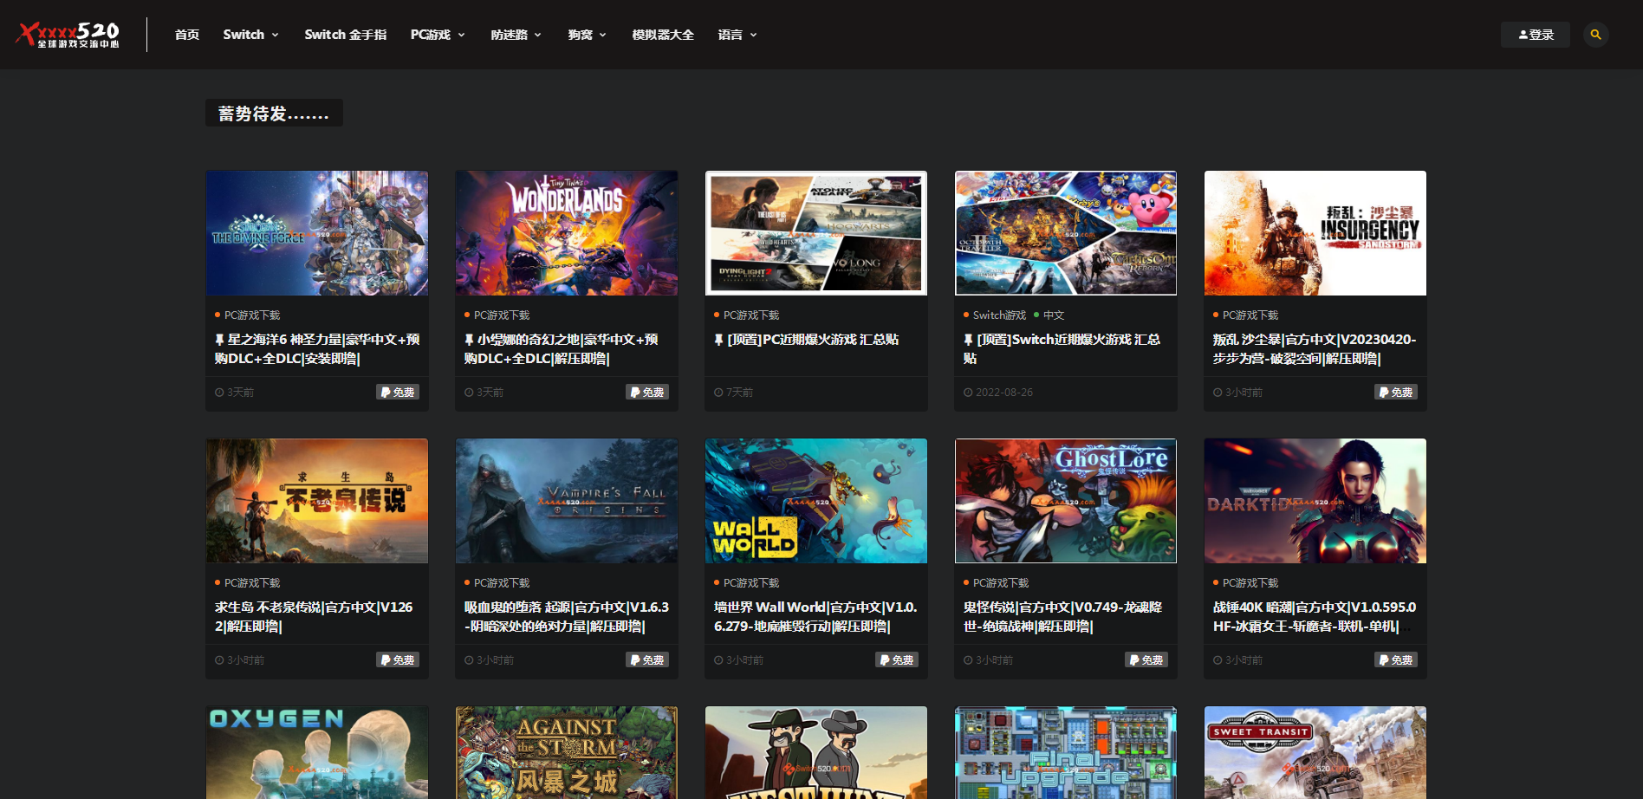Open the Switch 金手指 menu item
This screenshot has width=1643, height=799.
[x=345, y=35]
